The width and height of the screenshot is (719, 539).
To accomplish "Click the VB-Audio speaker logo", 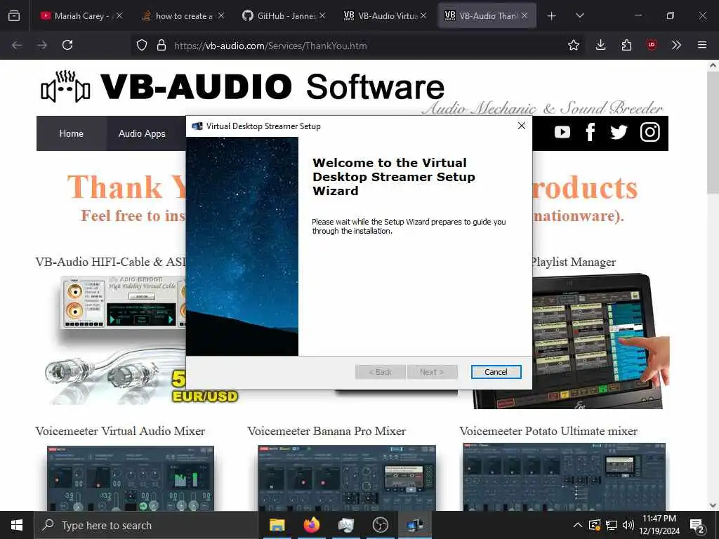I will tap(65, 86).
